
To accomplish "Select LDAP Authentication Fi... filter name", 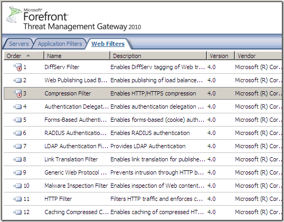I will [x=76, y=146].
